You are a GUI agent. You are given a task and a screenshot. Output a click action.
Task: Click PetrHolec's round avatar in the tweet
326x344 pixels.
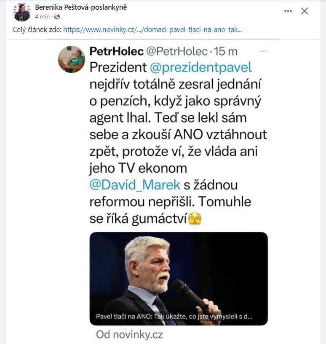tap(71, 60)
